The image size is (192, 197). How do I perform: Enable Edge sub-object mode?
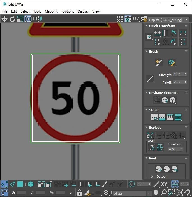[12, 184]
